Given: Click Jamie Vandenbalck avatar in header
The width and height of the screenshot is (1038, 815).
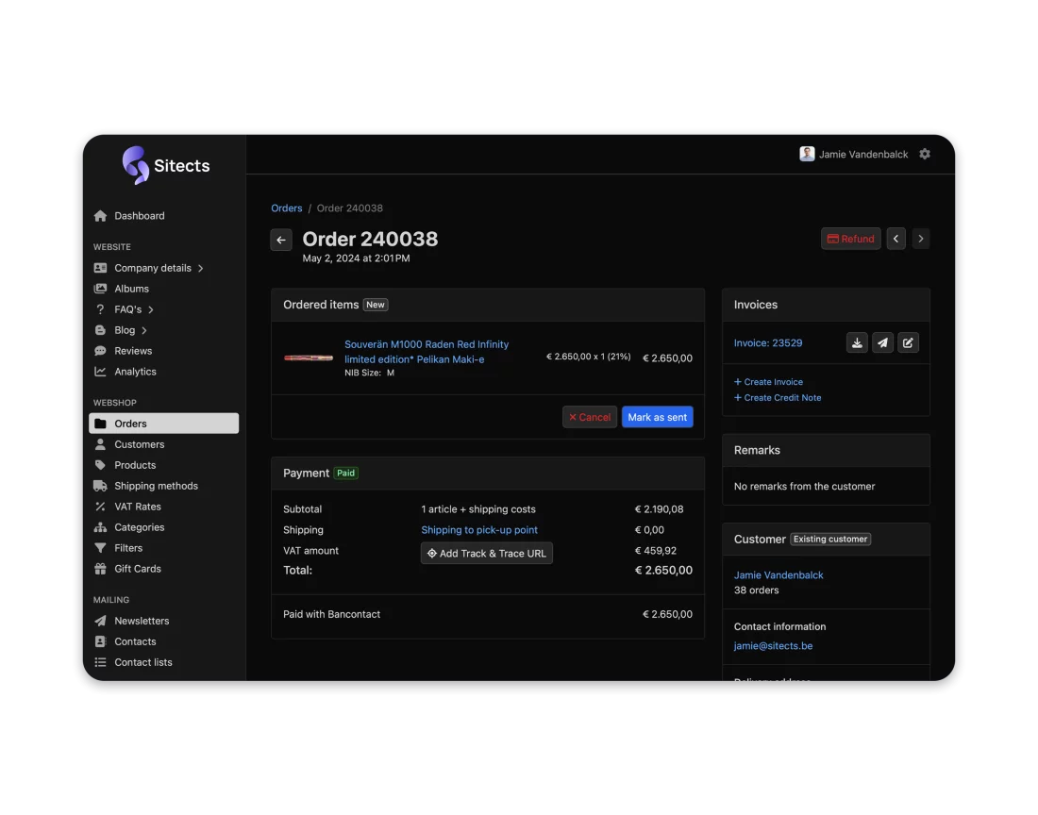Looking at the screenshot, I should (807, 154).
